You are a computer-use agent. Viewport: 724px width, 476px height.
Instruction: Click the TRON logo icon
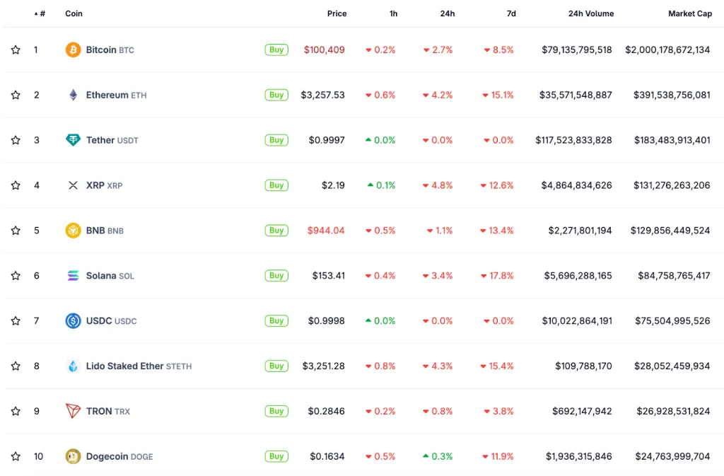[x=73, y=411]
